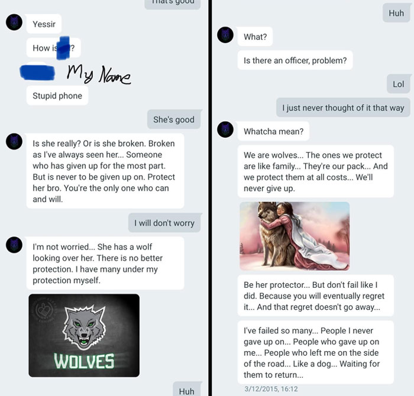Tap the "Huh" reply at top right
The width and height of the screenshot is (414, 396).
(396, 13)
